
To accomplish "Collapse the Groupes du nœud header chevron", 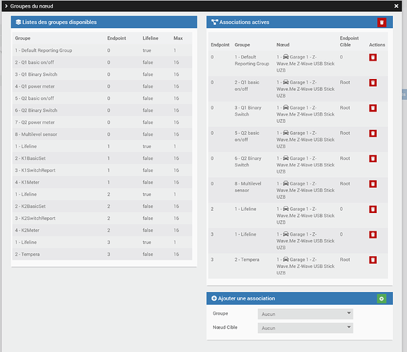I will pos(6,6).
